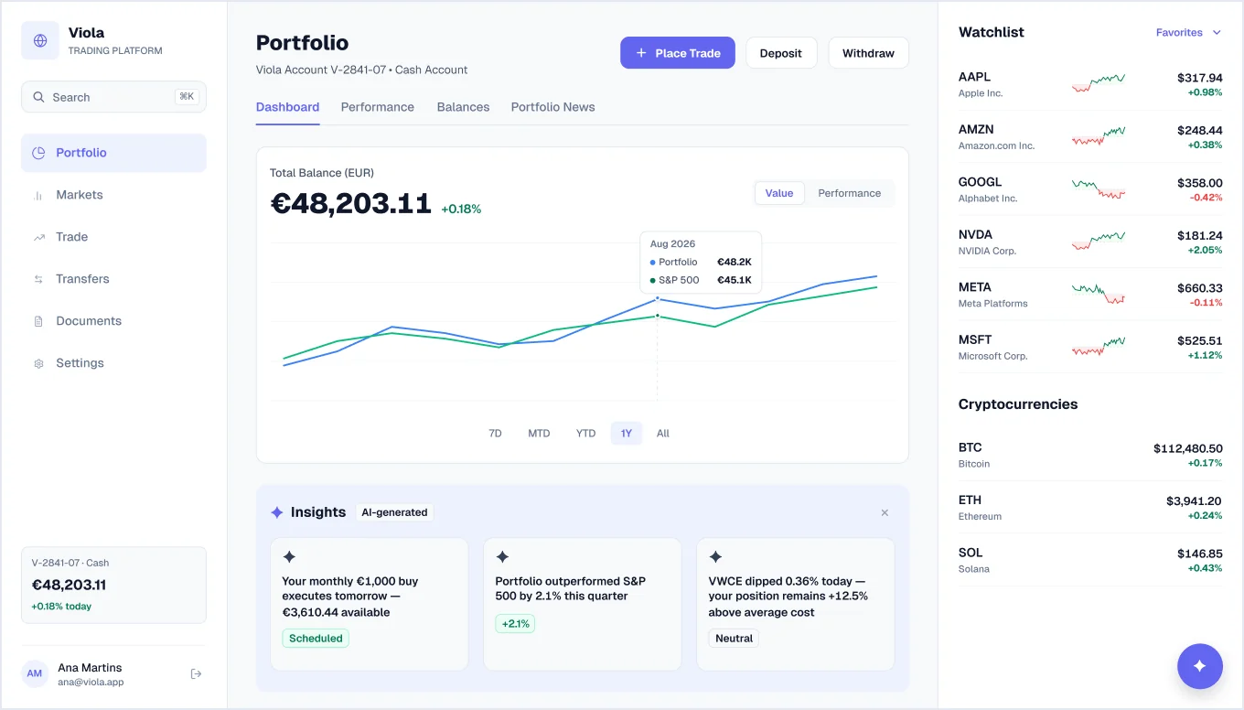Click the BTC Bitcoin row

coord(1090,455)
